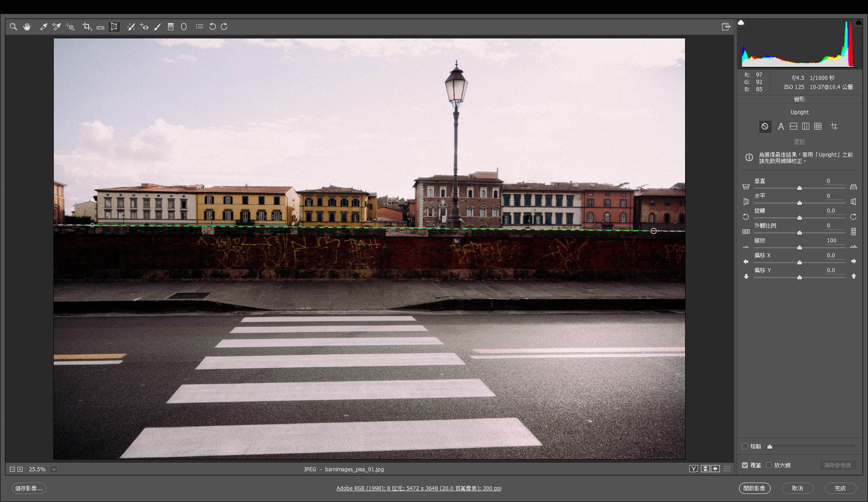Viewport: 868px width, 502px height.
Task: Click the zoom in plus button
Action: 20,469
